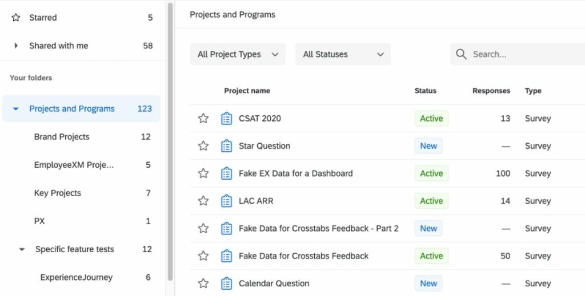Click the New status badge for Star Question
This screenshot has width=585, height=296.
[428, 146]
